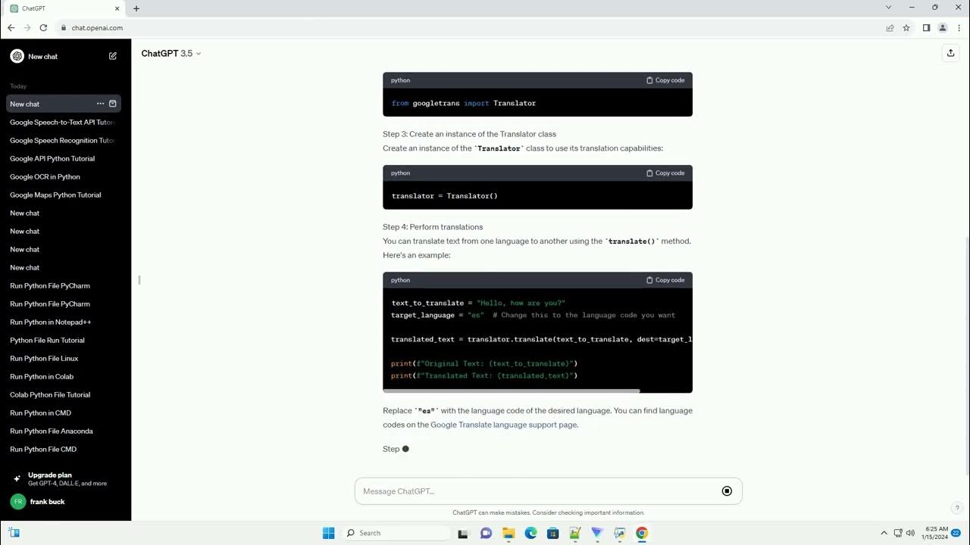Bookmark this page with the star icon
This screenshot has width=970, height=545.
tap(906, 28)
